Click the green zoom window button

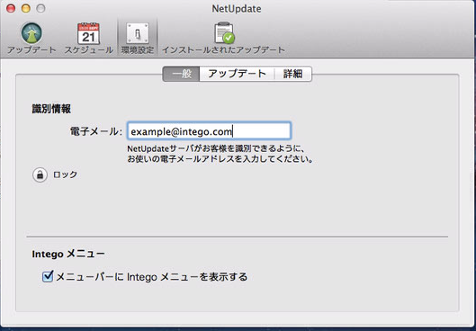(40, 8)
